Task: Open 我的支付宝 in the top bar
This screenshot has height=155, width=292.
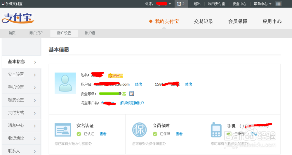Action: pos(217,4)
